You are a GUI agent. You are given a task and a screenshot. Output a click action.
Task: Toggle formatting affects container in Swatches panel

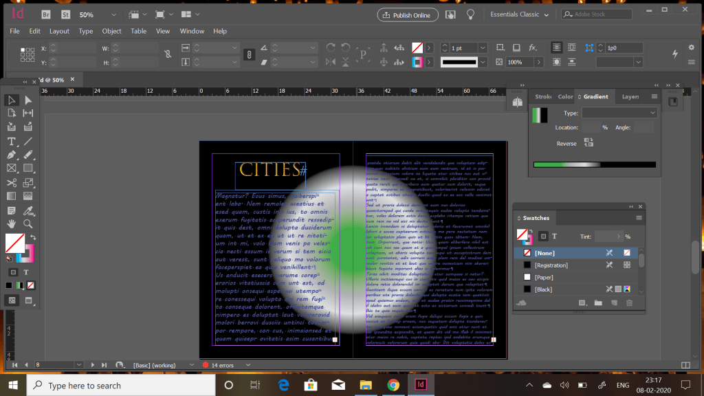[543, 236]
